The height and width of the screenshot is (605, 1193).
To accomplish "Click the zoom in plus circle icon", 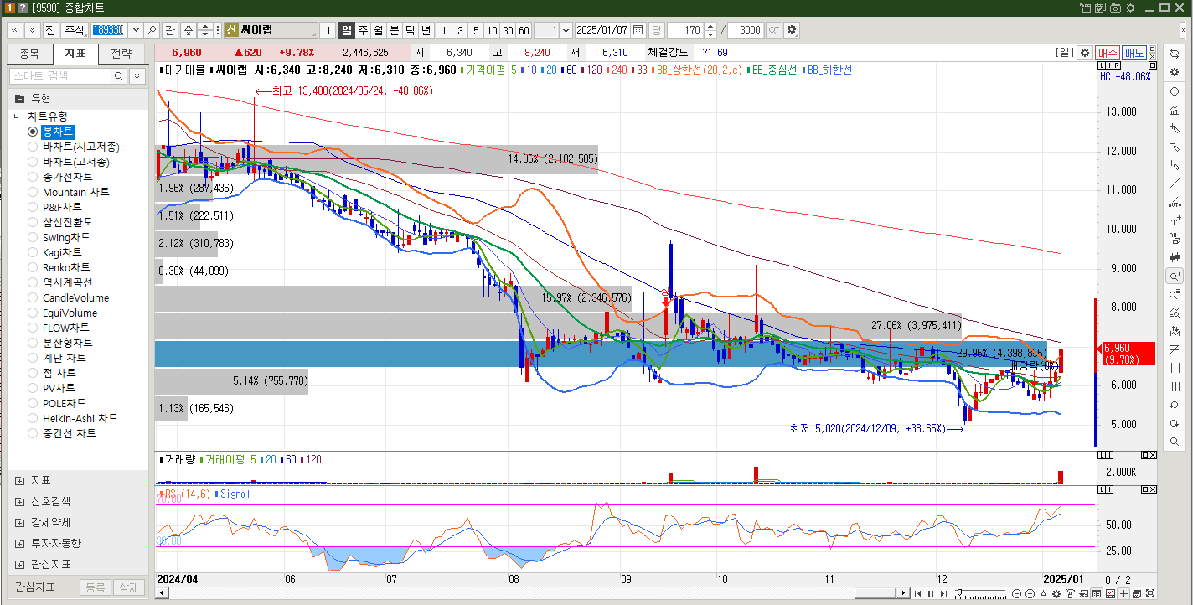I will (1030, 593).
